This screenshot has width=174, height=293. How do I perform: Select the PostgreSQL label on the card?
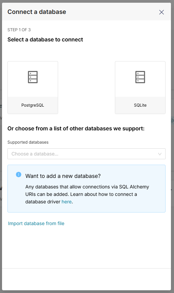click(x=33, y=105)
